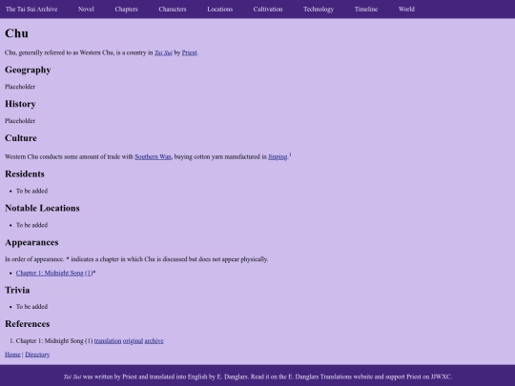The width and height of the screenshot is (515, 386).
Task: Click 'To be added' under Notable Locations
Action: coord(31,225)
